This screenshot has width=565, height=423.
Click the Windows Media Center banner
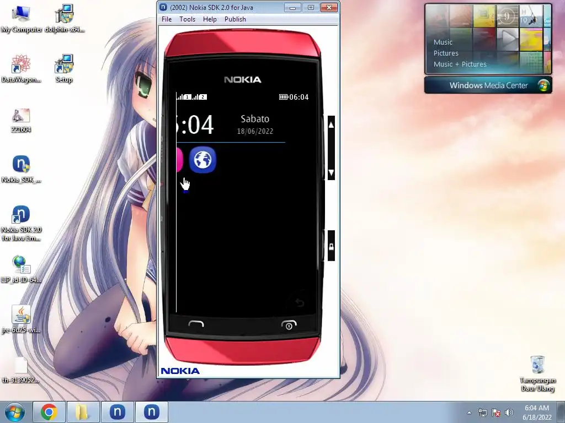coord(488,85)
